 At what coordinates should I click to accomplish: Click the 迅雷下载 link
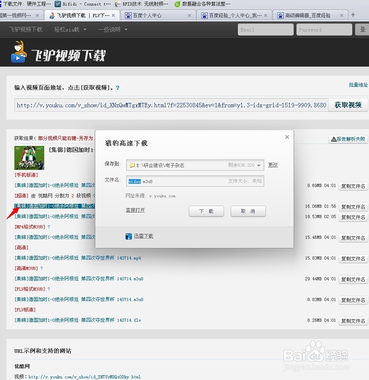(x=143, y=236)
